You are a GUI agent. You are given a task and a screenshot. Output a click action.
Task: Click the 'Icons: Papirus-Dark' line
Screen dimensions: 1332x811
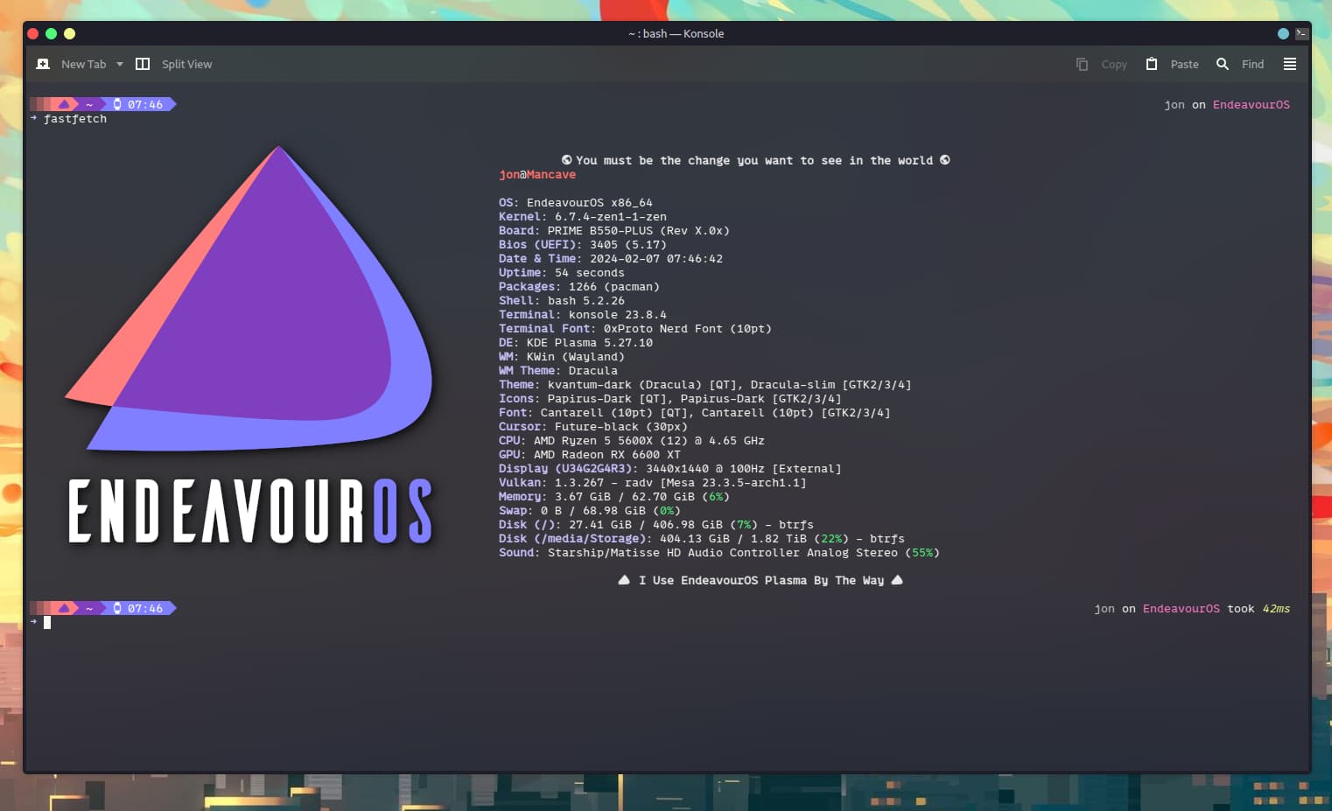click(x=670, y=399)
